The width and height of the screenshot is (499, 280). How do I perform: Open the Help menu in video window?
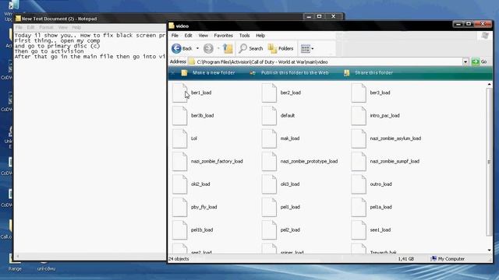click(260, 36)
